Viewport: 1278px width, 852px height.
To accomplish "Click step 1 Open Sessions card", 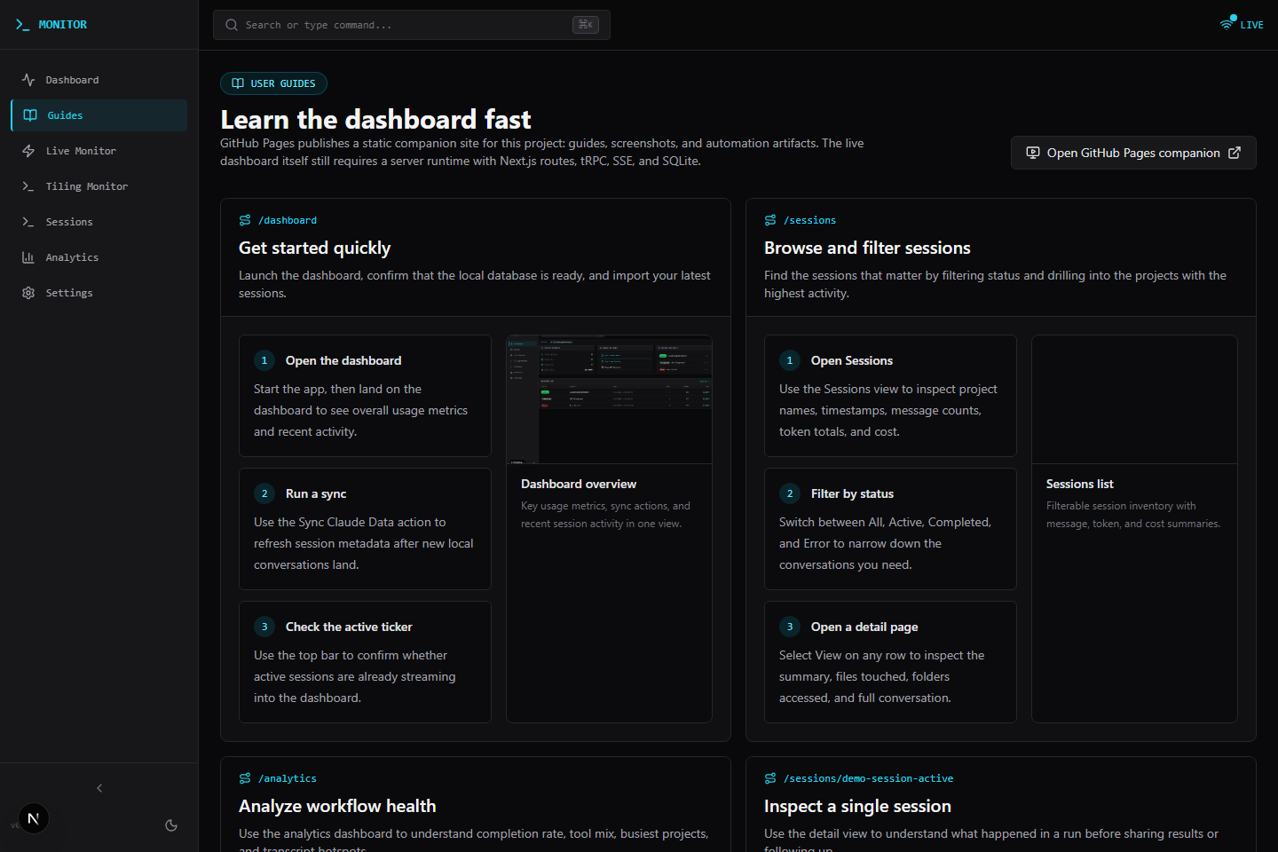I will pyautogui.click(x=890, y=396).
